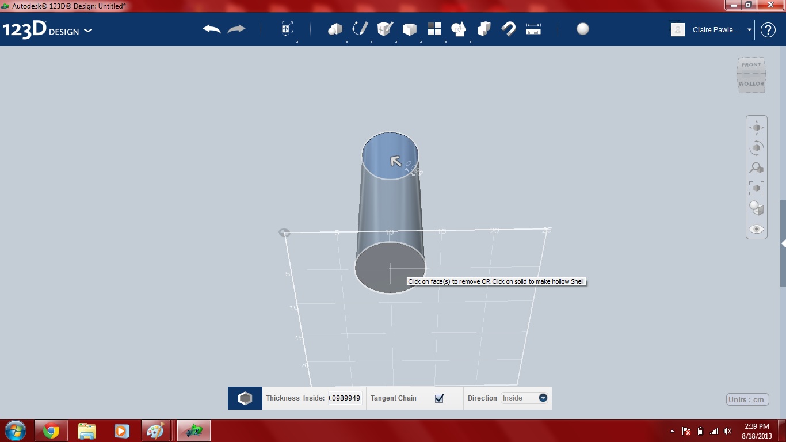Launch Google Chrome from taskbar
This screenshot has width=786, height=442.
pyautogui.click(x=51, y=430)
